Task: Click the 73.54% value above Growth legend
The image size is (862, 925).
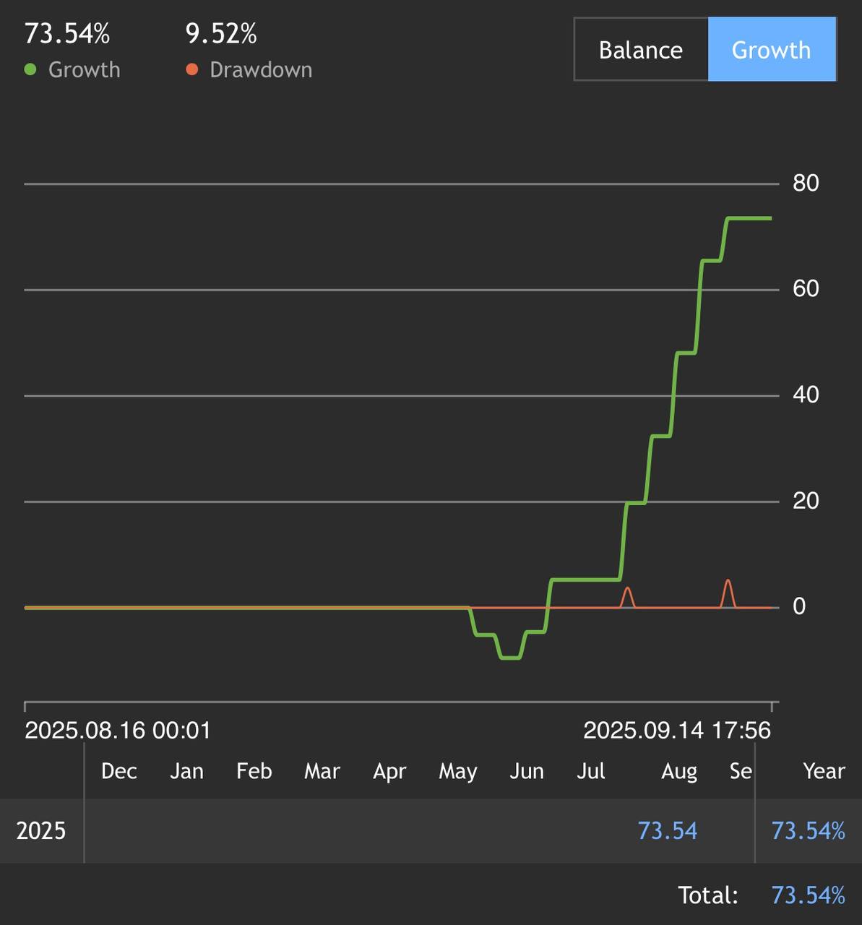Action: tap(67, 34)
